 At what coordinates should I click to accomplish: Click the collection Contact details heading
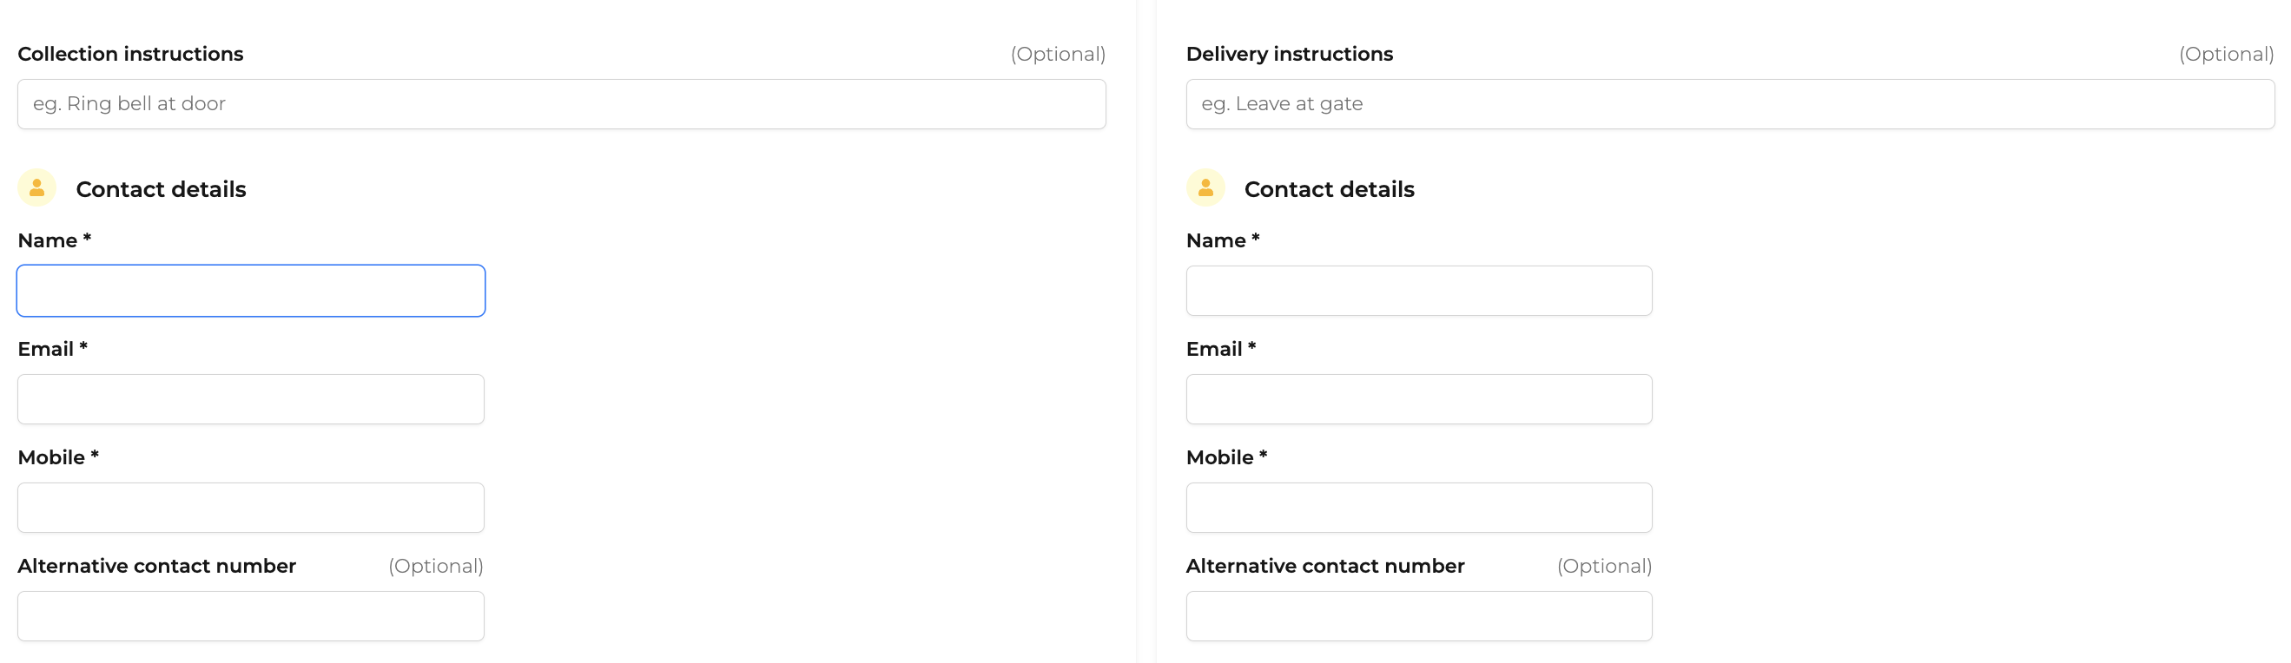161,189
